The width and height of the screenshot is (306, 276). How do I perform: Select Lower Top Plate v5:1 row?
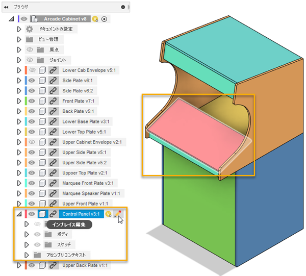84,132
